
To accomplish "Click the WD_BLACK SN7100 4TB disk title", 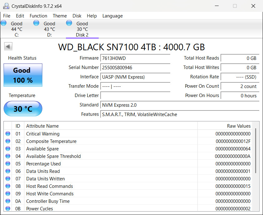I will pos(131,47).
